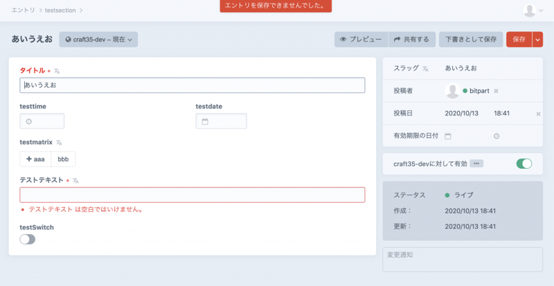Click 下書きとして保存 to save as draft
Image resolution: width=554 pixels, height=286 pixels.
coord(470,39)
